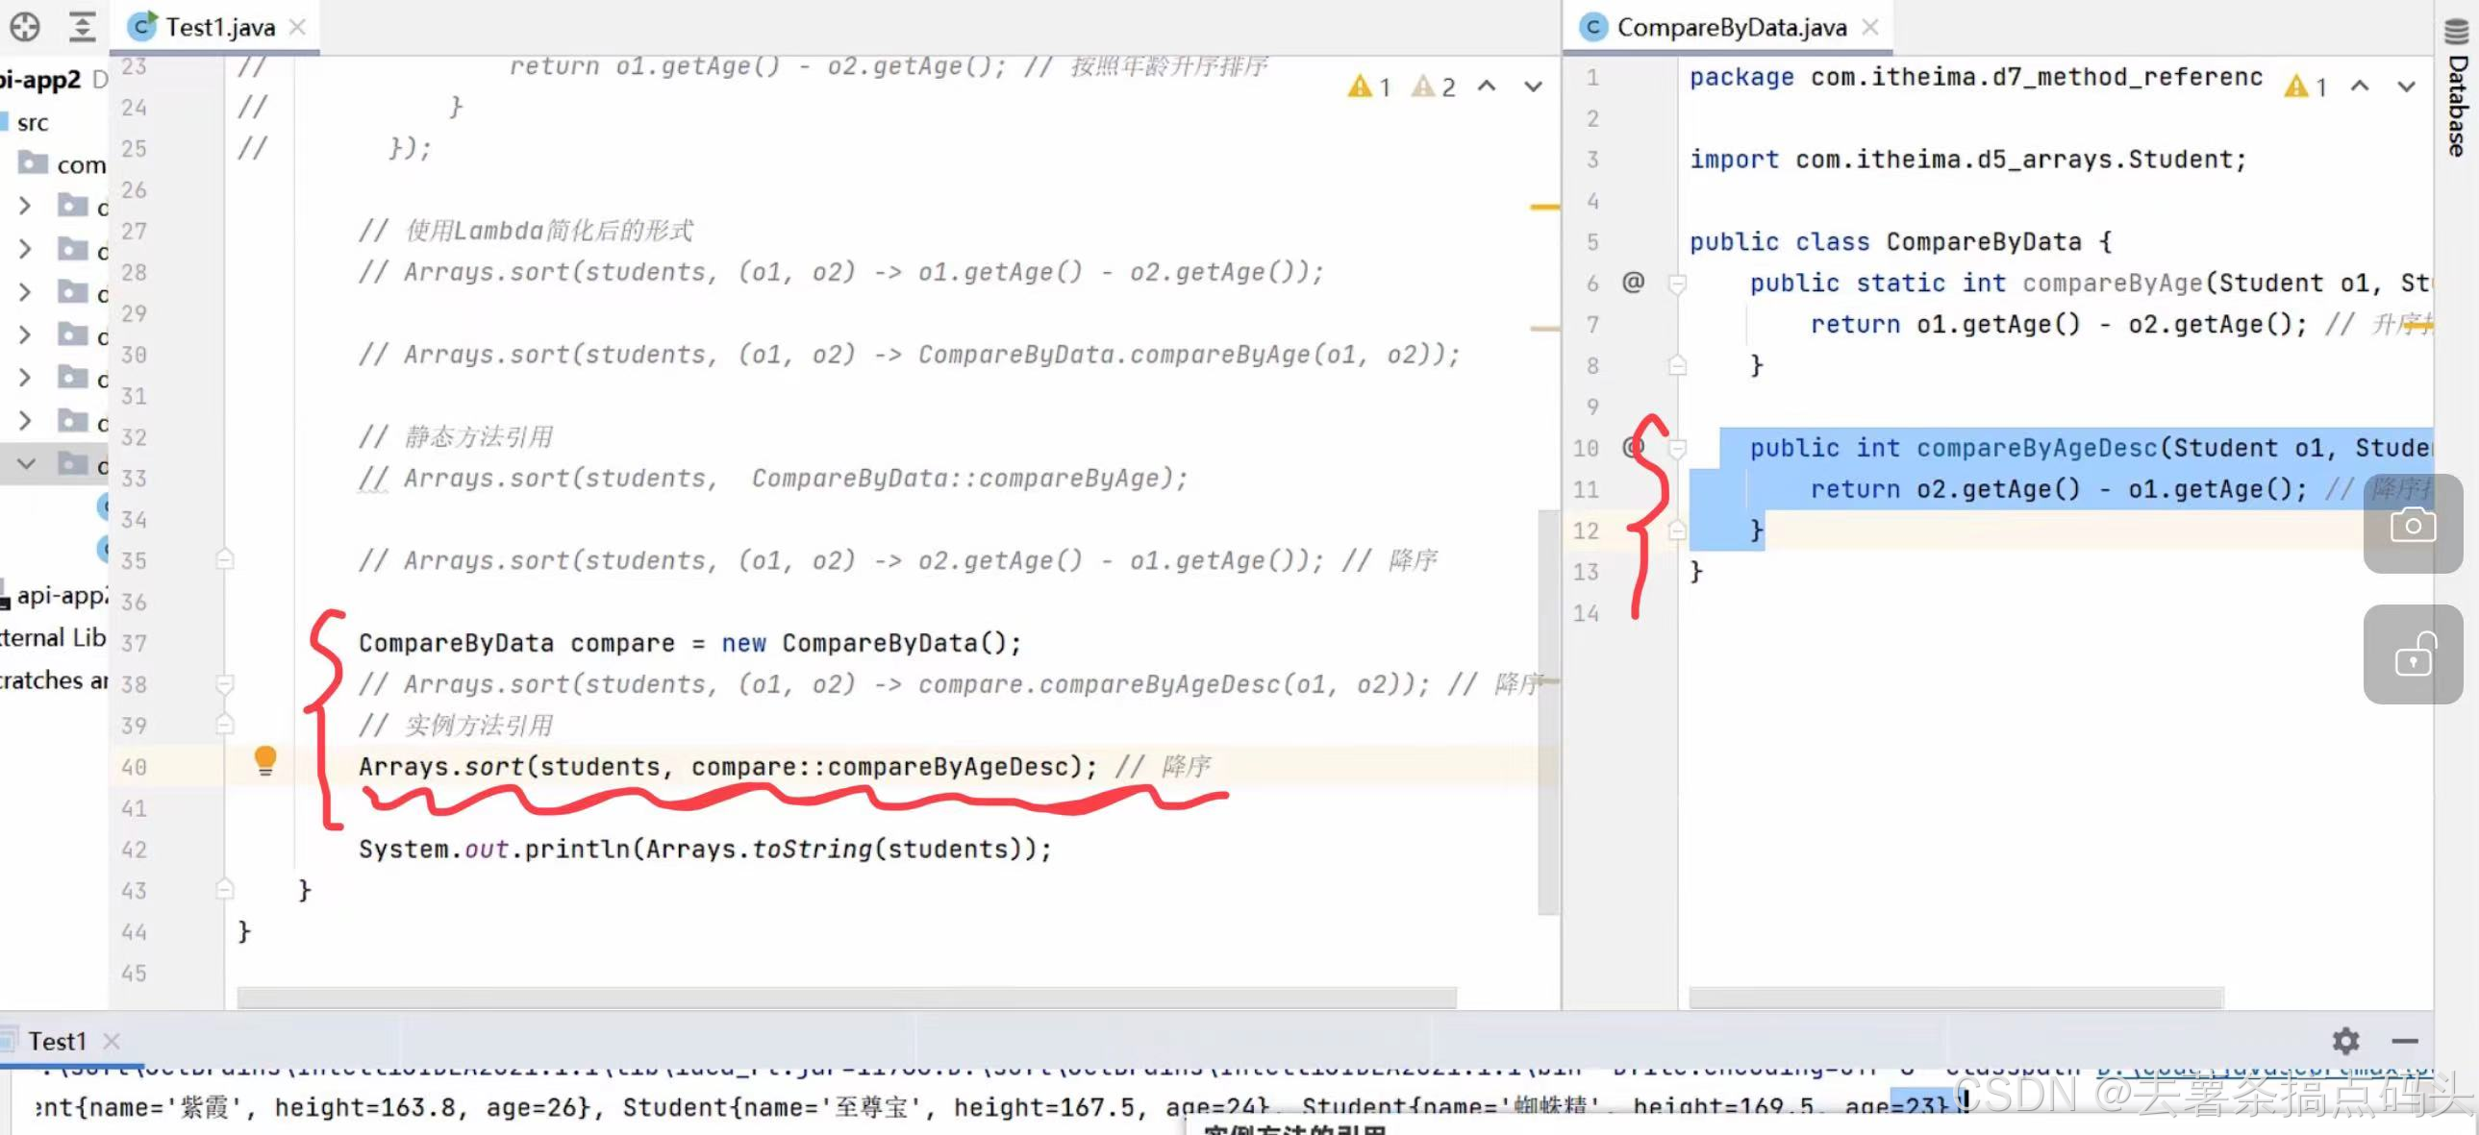
Task: Expand the second package folder in project tree
Action: [25, 249]
